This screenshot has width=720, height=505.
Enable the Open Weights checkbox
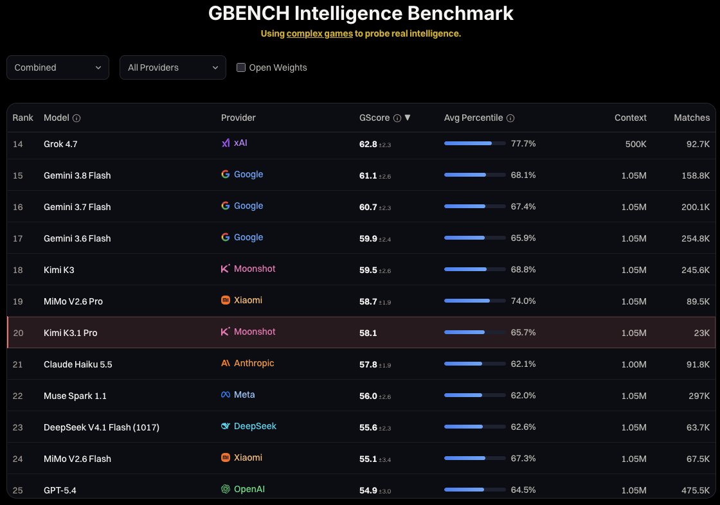tap(240, 67)
